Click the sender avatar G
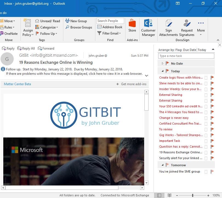Viewport: 222px width, 198px height. (x=7, y=59)
